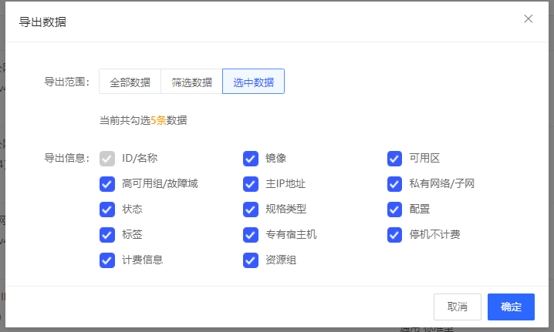The image size is (554, 332).
Task: Toggle the 专有宿主机 checkbox
Action: pos(251,235)
